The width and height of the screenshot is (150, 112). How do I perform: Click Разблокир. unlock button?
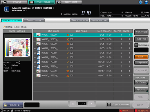[13, 105]
